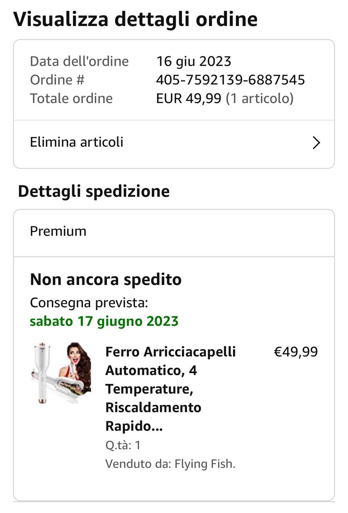The width and height of the screenshot is (348, 513).
Task: Tap the EUR 49,99 order total value
Action: pyautogui.click(x=189, y=98)
